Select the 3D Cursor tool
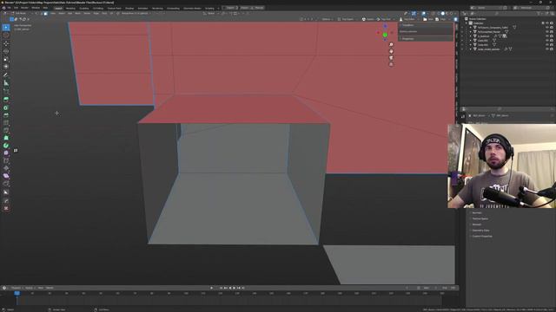The height and width of the screenshot is (312, 556). click(x=6, y=35)
